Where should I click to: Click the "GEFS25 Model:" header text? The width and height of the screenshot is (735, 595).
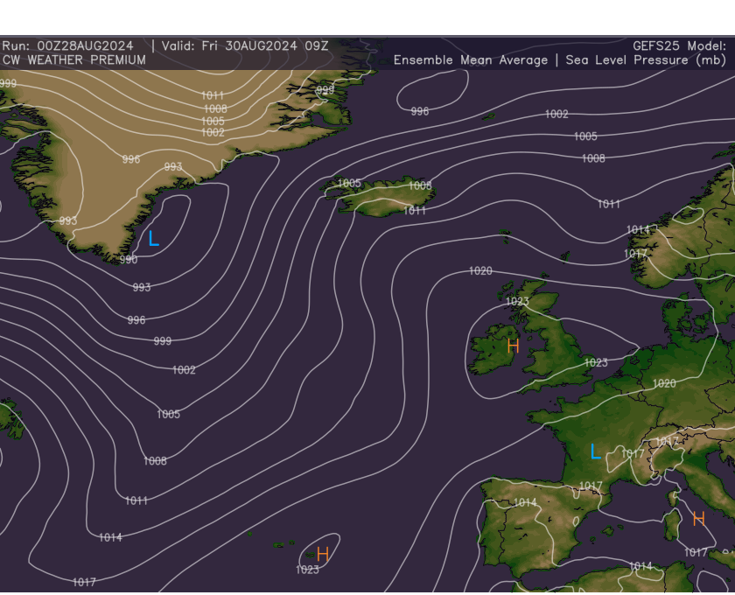pos(679,46)
